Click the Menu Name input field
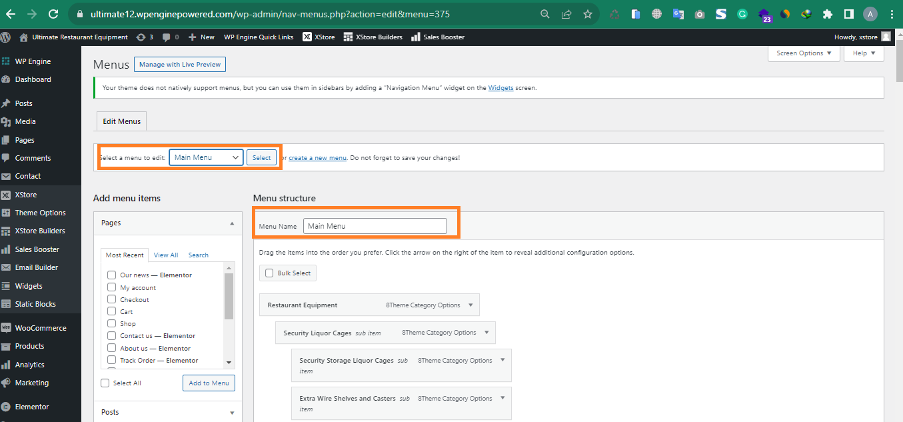Viewport: 903px width, 422px height. (x=375, y=226)
